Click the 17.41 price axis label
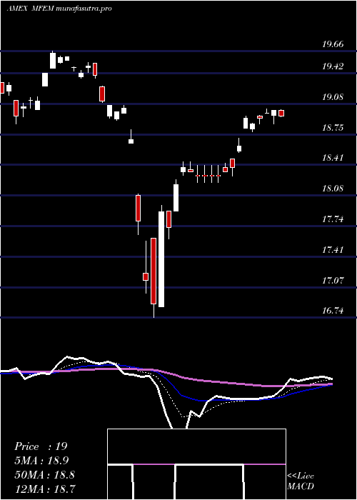The width and height of the screenshot is (357, 500). [333, 250]
